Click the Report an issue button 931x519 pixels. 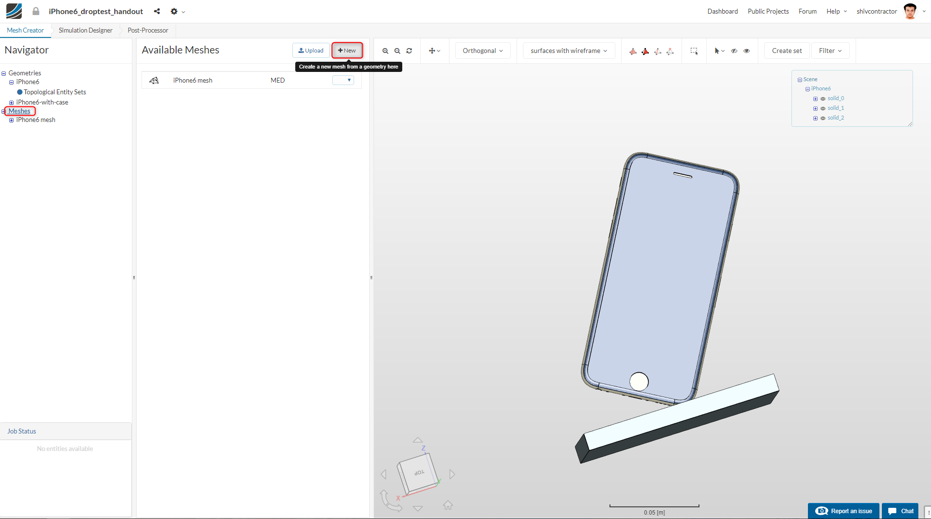click(x=843, y=511)
